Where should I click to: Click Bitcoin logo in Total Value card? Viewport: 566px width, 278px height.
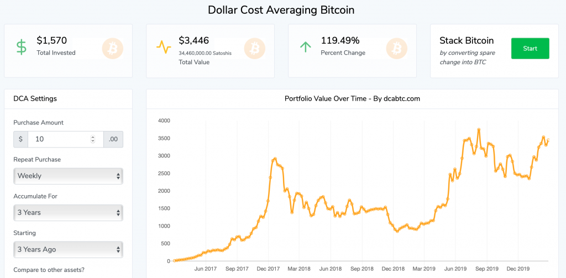pyautogui.click(x=255, y=48)
